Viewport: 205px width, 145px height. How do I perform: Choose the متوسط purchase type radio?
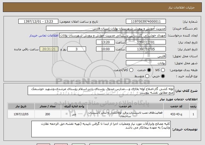click(x=147, y=76)
